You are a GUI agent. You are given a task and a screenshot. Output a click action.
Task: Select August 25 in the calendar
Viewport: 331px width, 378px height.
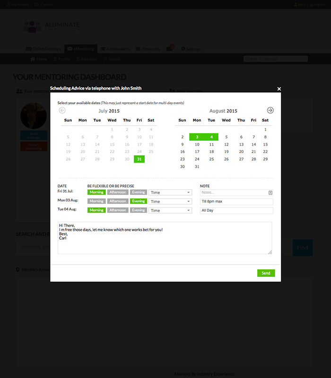[x=211, y=159]
